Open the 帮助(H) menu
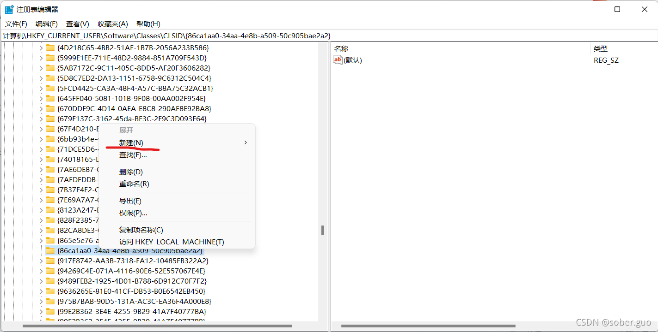658x332 pixels. [x=148, y=24]
